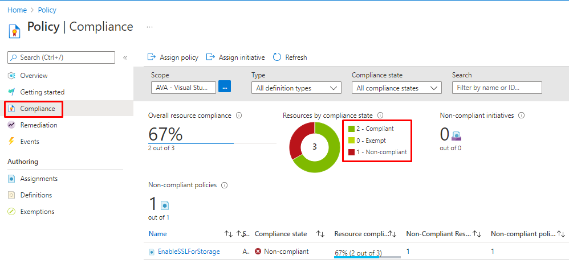
Task: Select Compliance in the left menu
Action: click(x=38, y=109)
